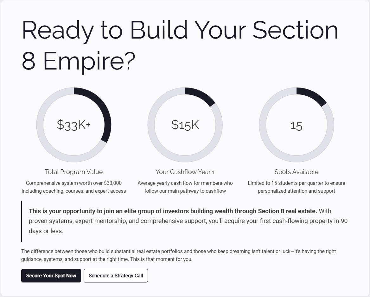
Task: Click the Total Program Value label
Action: pos(74,172)
